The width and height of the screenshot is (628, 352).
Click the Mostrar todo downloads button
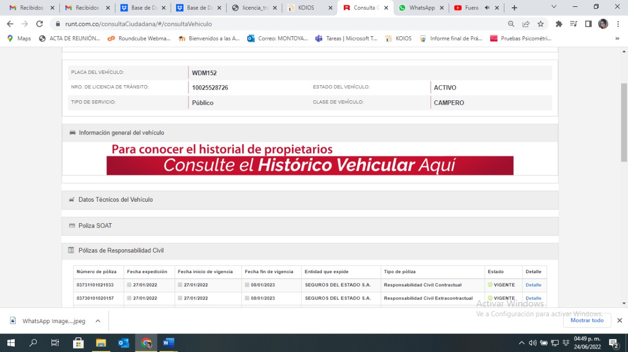[x=587, y=320]
